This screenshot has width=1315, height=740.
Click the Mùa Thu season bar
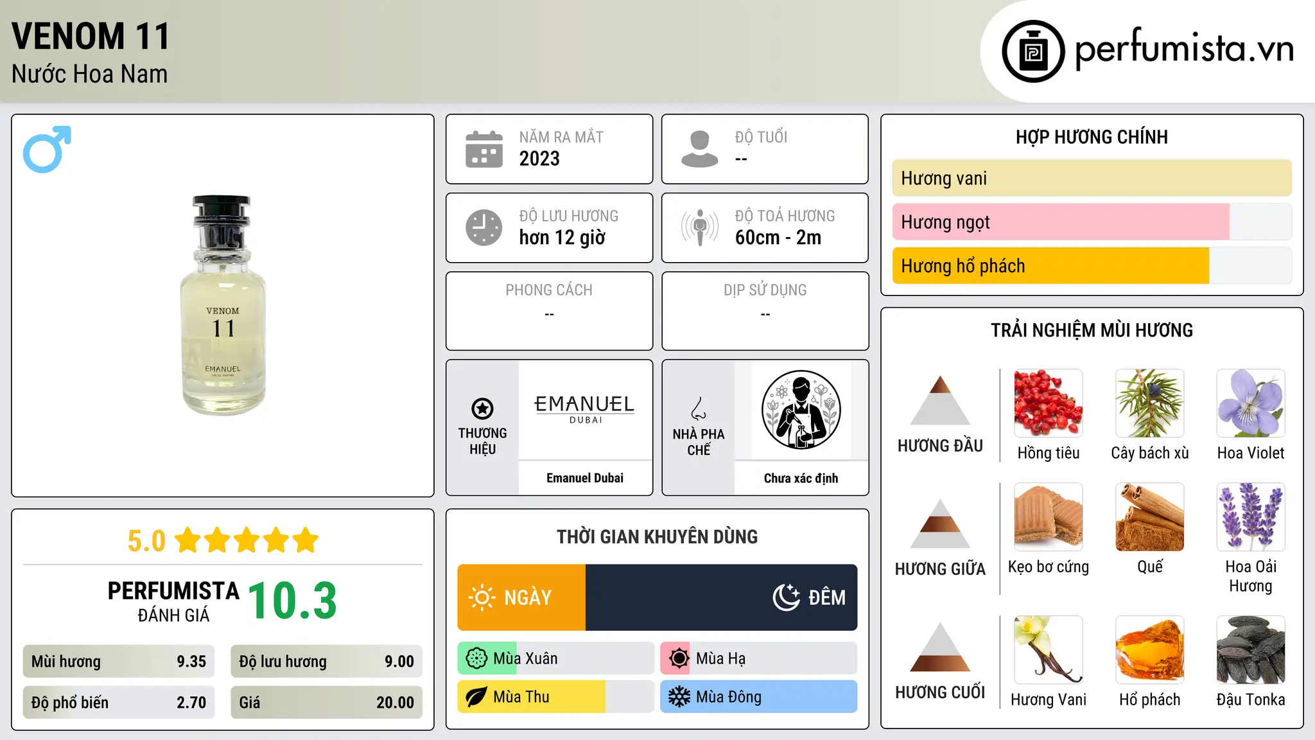[556, 697]
